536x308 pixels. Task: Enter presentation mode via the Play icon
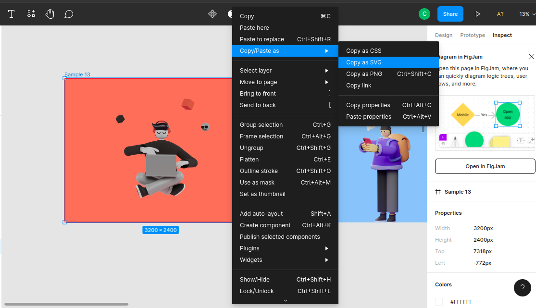(478, 14)
